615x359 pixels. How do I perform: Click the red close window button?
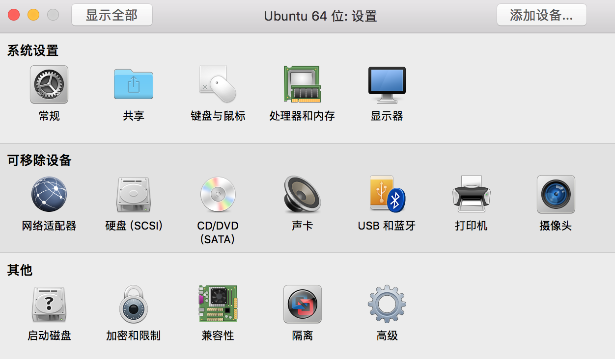pyautogui.click(x=14, y=15)
